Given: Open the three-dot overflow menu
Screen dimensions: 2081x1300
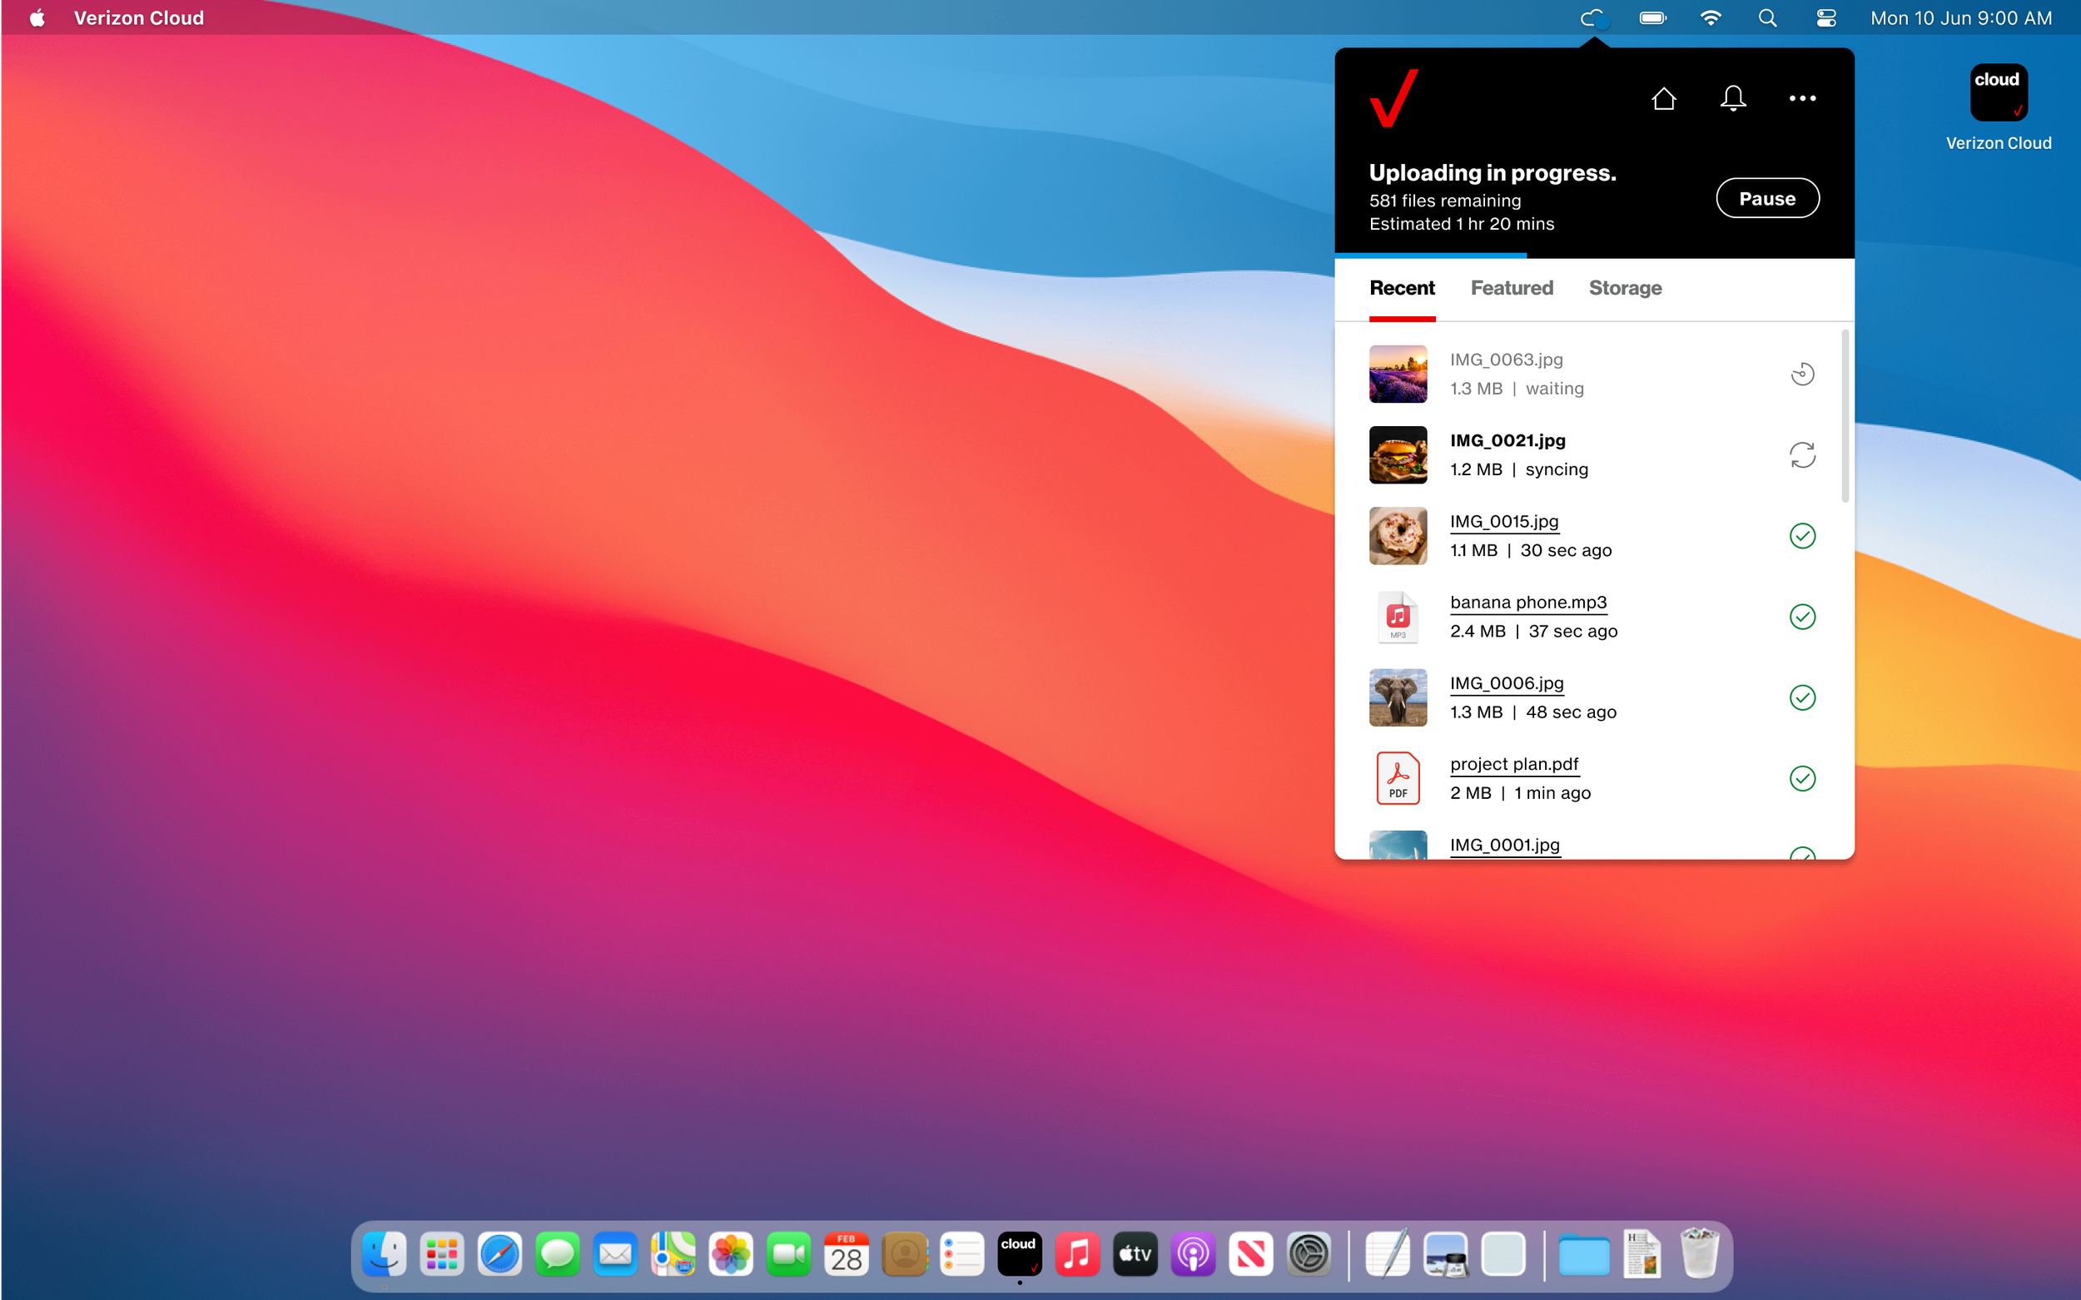Looking at the screenshot, I should click(1802, 98).
